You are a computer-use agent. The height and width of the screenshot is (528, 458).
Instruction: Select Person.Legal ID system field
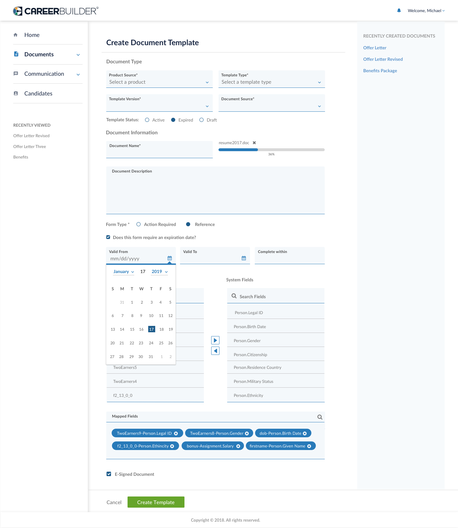(276, 313)
